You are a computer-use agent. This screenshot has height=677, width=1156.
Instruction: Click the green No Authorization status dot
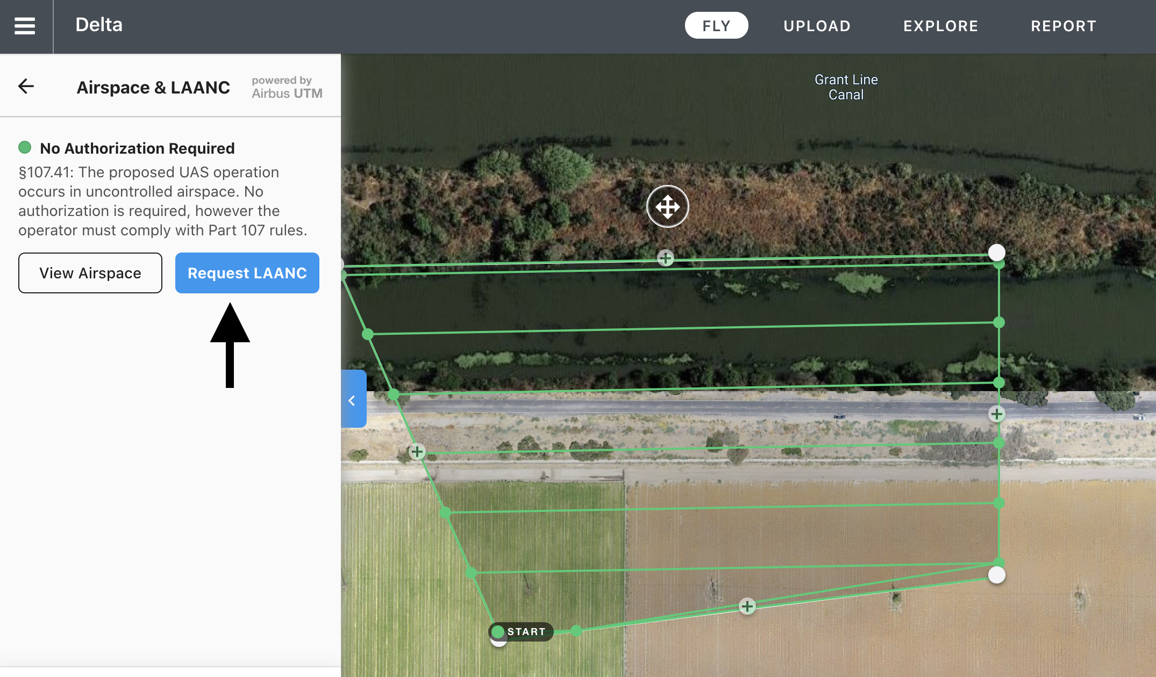(25, 147)
